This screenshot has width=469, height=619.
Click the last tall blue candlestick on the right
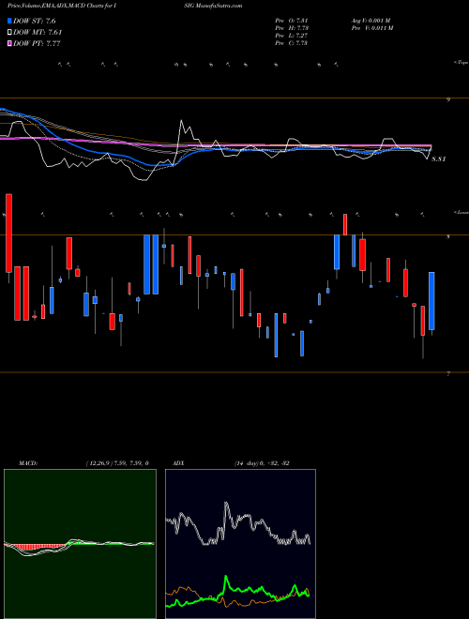[431, 301]
